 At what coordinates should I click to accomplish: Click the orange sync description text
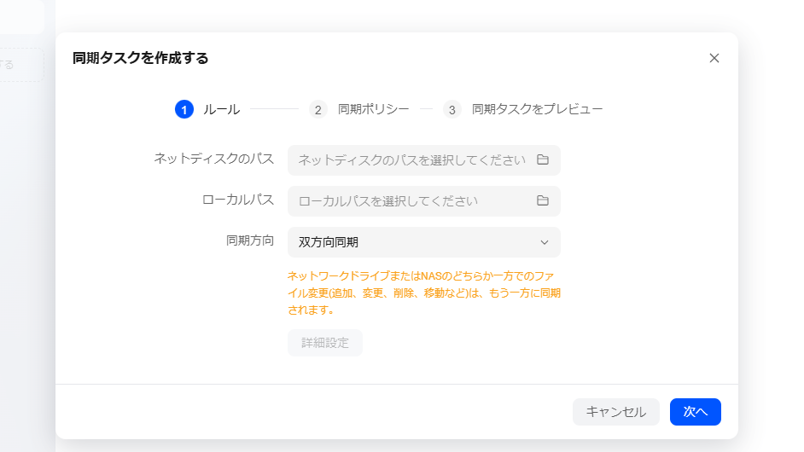pyautogui.click(x=423, y=293)
